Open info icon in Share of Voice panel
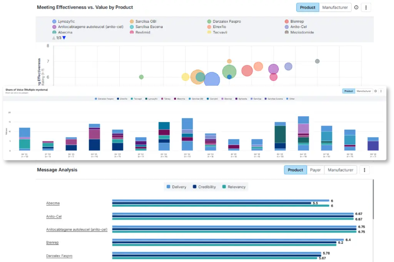 pos(376,91)
